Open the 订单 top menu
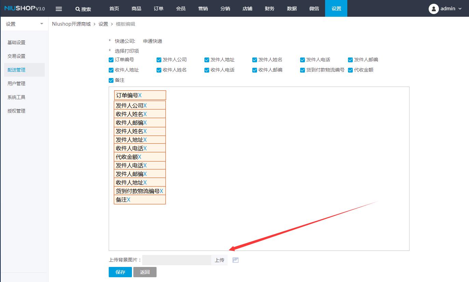This screenshot has height=282, width=469. tap(159, 9)
